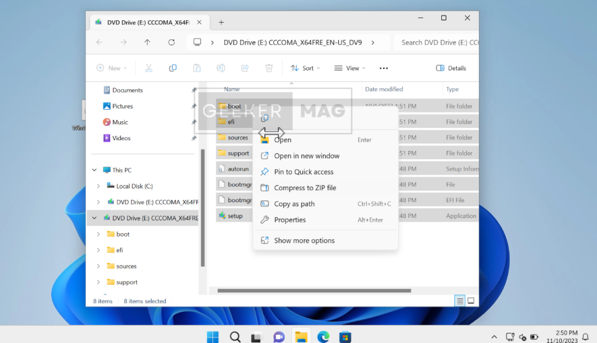Open Microsoft Edge from taskbar
The image size is (597, 343).
(323, 336)
